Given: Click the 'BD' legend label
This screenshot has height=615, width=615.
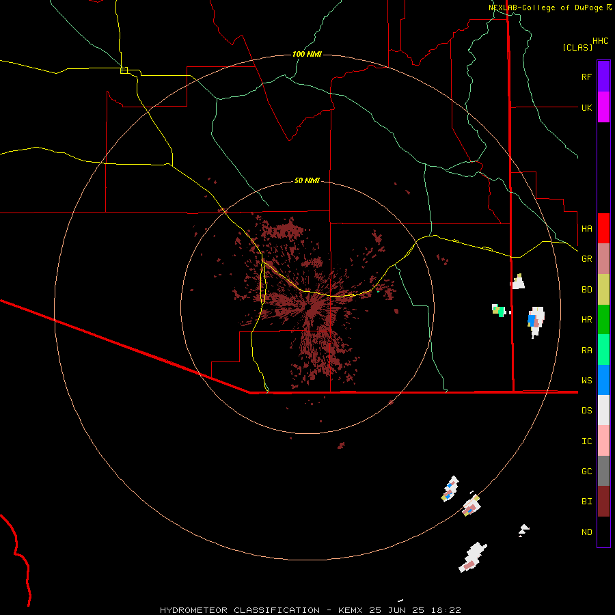Looking at the screenshot, I should pyautogui.click(x=586, y=290).
